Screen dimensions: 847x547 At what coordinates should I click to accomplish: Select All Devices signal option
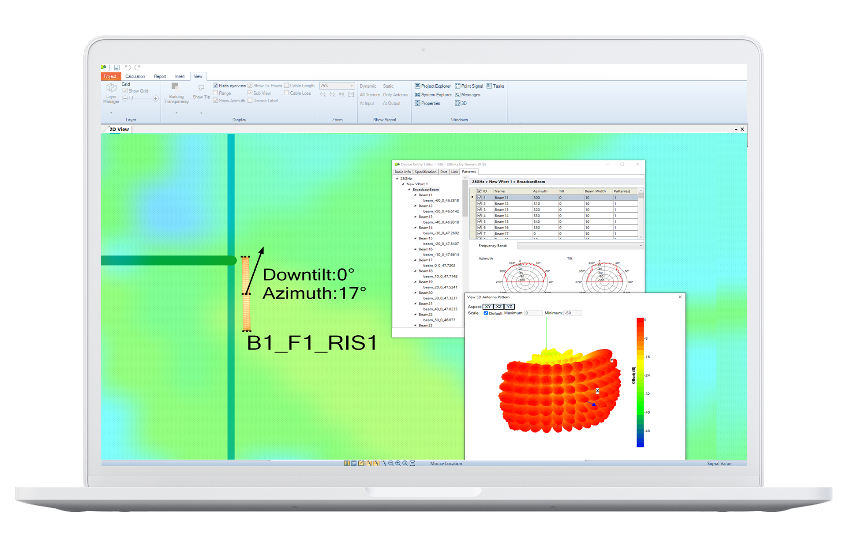coord(370,95)
